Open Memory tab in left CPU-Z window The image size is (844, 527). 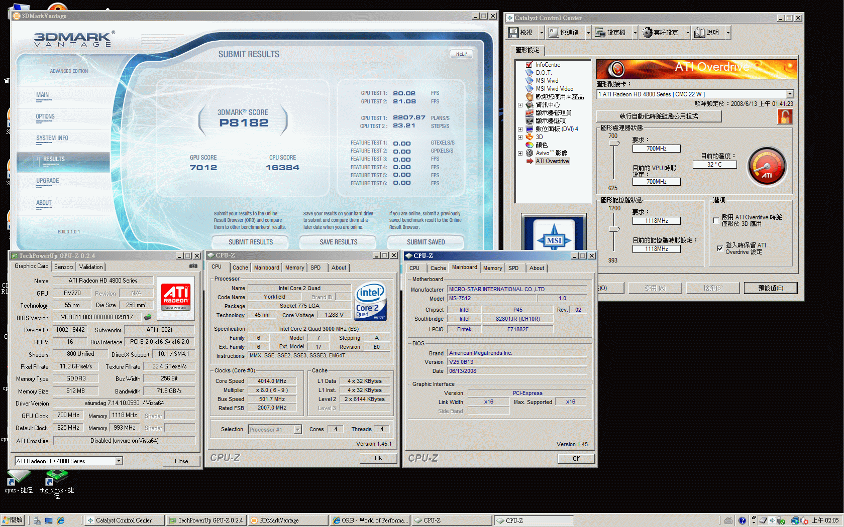[x=294, y=268]
